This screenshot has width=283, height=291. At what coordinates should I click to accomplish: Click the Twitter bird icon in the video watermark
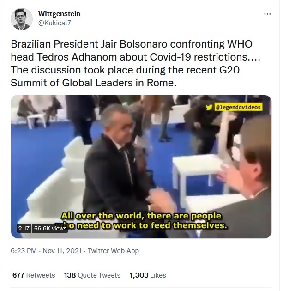click(209, 107)
